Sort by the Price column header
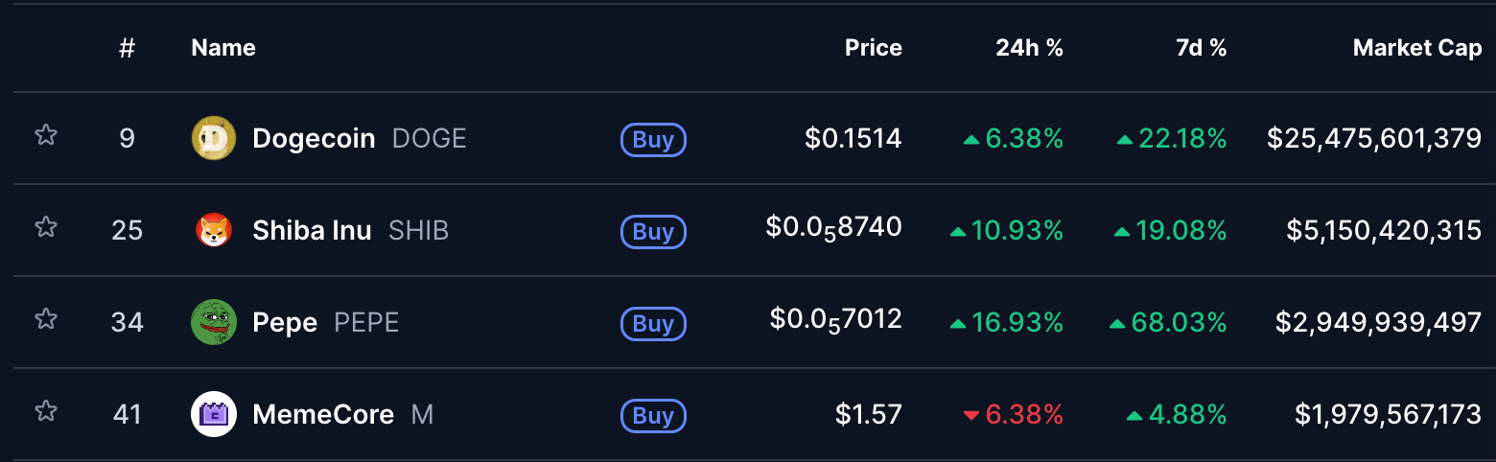 873,48
